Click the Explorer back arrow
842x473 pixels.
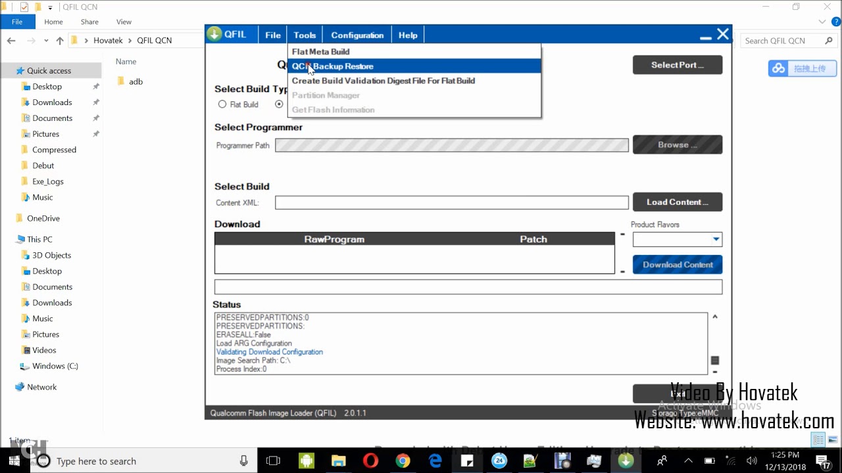pyautogui.click(x=11, y=41)
